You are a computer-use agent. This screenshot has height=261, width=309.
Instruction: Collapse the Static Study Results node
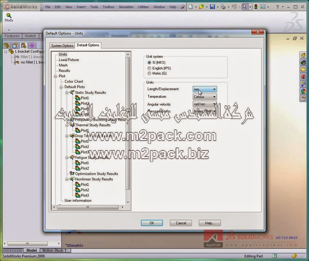pyautogui.click(x=67, y=92)
